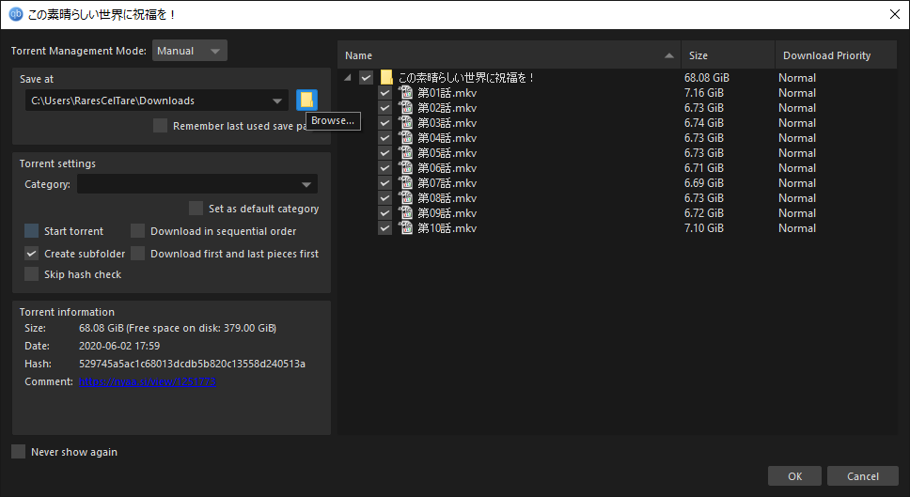The height and width of the screenshot is (497, 910).
Task: Open the Torrent Management Mode dropdown
Action: [190, 51]
